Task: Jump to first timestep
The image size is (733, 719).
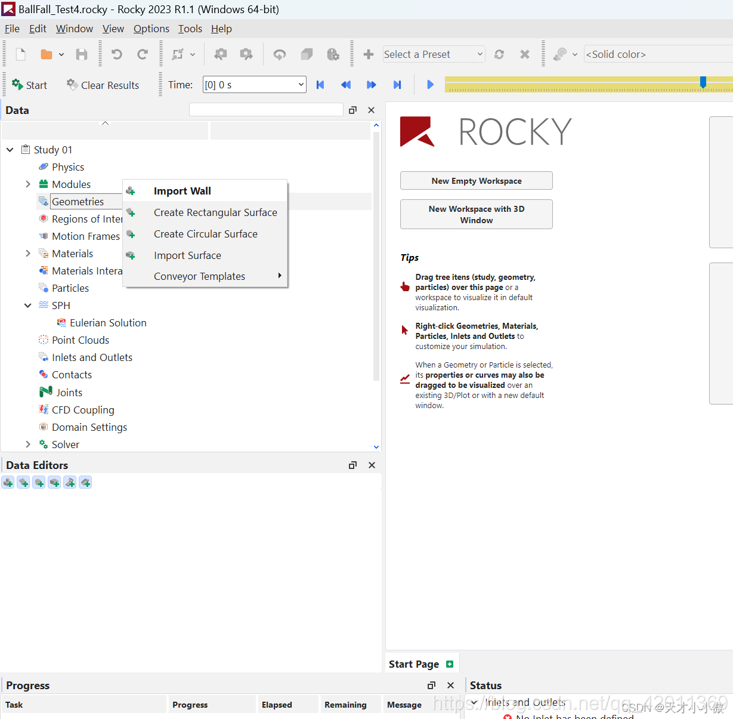Action: [320, 85]
